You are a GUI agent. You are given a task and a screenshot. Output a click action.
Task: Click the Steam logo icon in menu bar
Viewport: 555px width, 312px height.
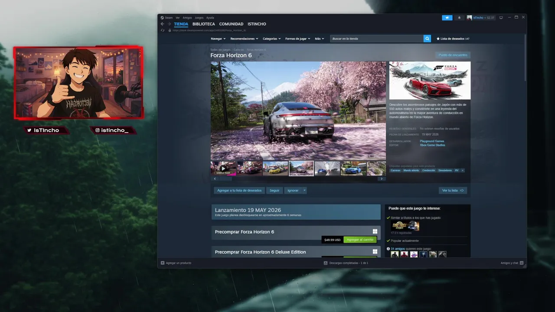pos(162,18)
